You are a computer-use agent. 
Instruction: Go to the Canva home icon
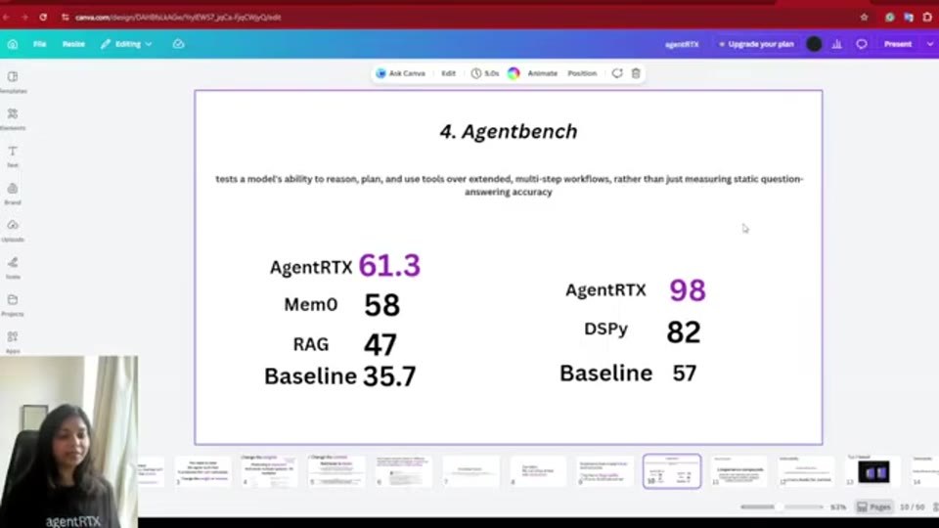click(13, 44)
